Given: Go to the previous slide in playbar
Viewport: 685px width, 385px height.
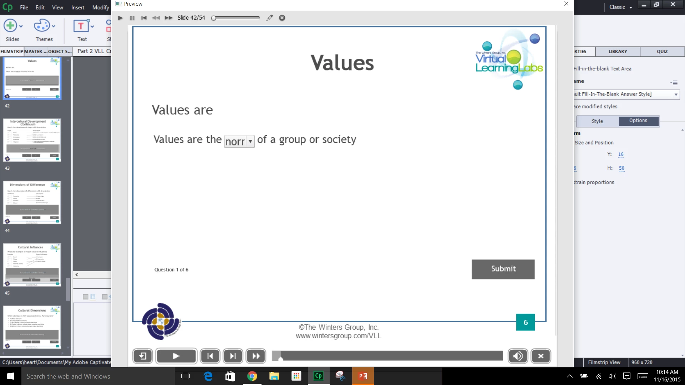Looking at the screenshot, I should click(x=210, y=356).
